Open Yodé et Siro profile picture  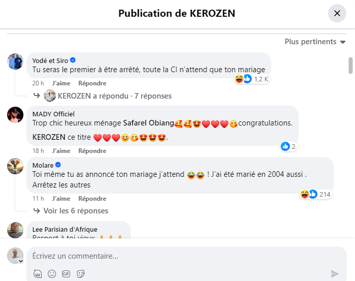15,61
